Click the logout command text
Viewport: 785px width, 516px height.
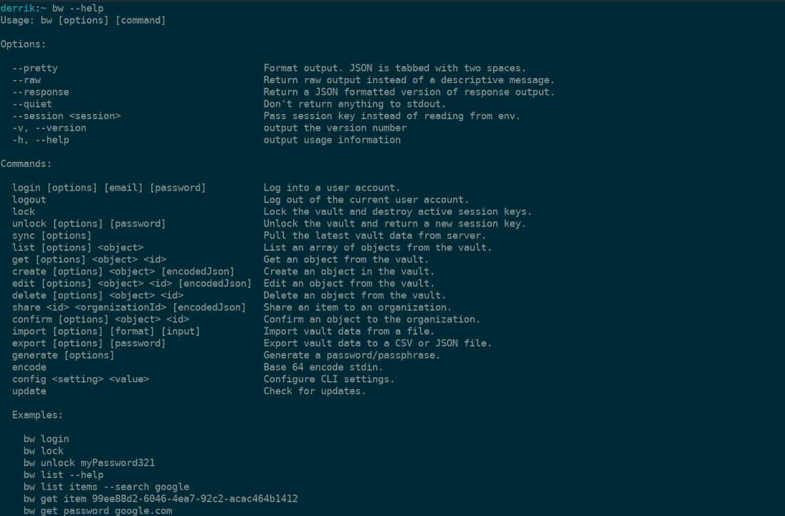click(29, 200)
